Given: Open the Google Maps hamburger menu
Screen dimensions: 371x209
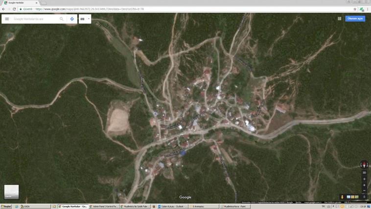Looking at the screenshot, I should 7,19.
